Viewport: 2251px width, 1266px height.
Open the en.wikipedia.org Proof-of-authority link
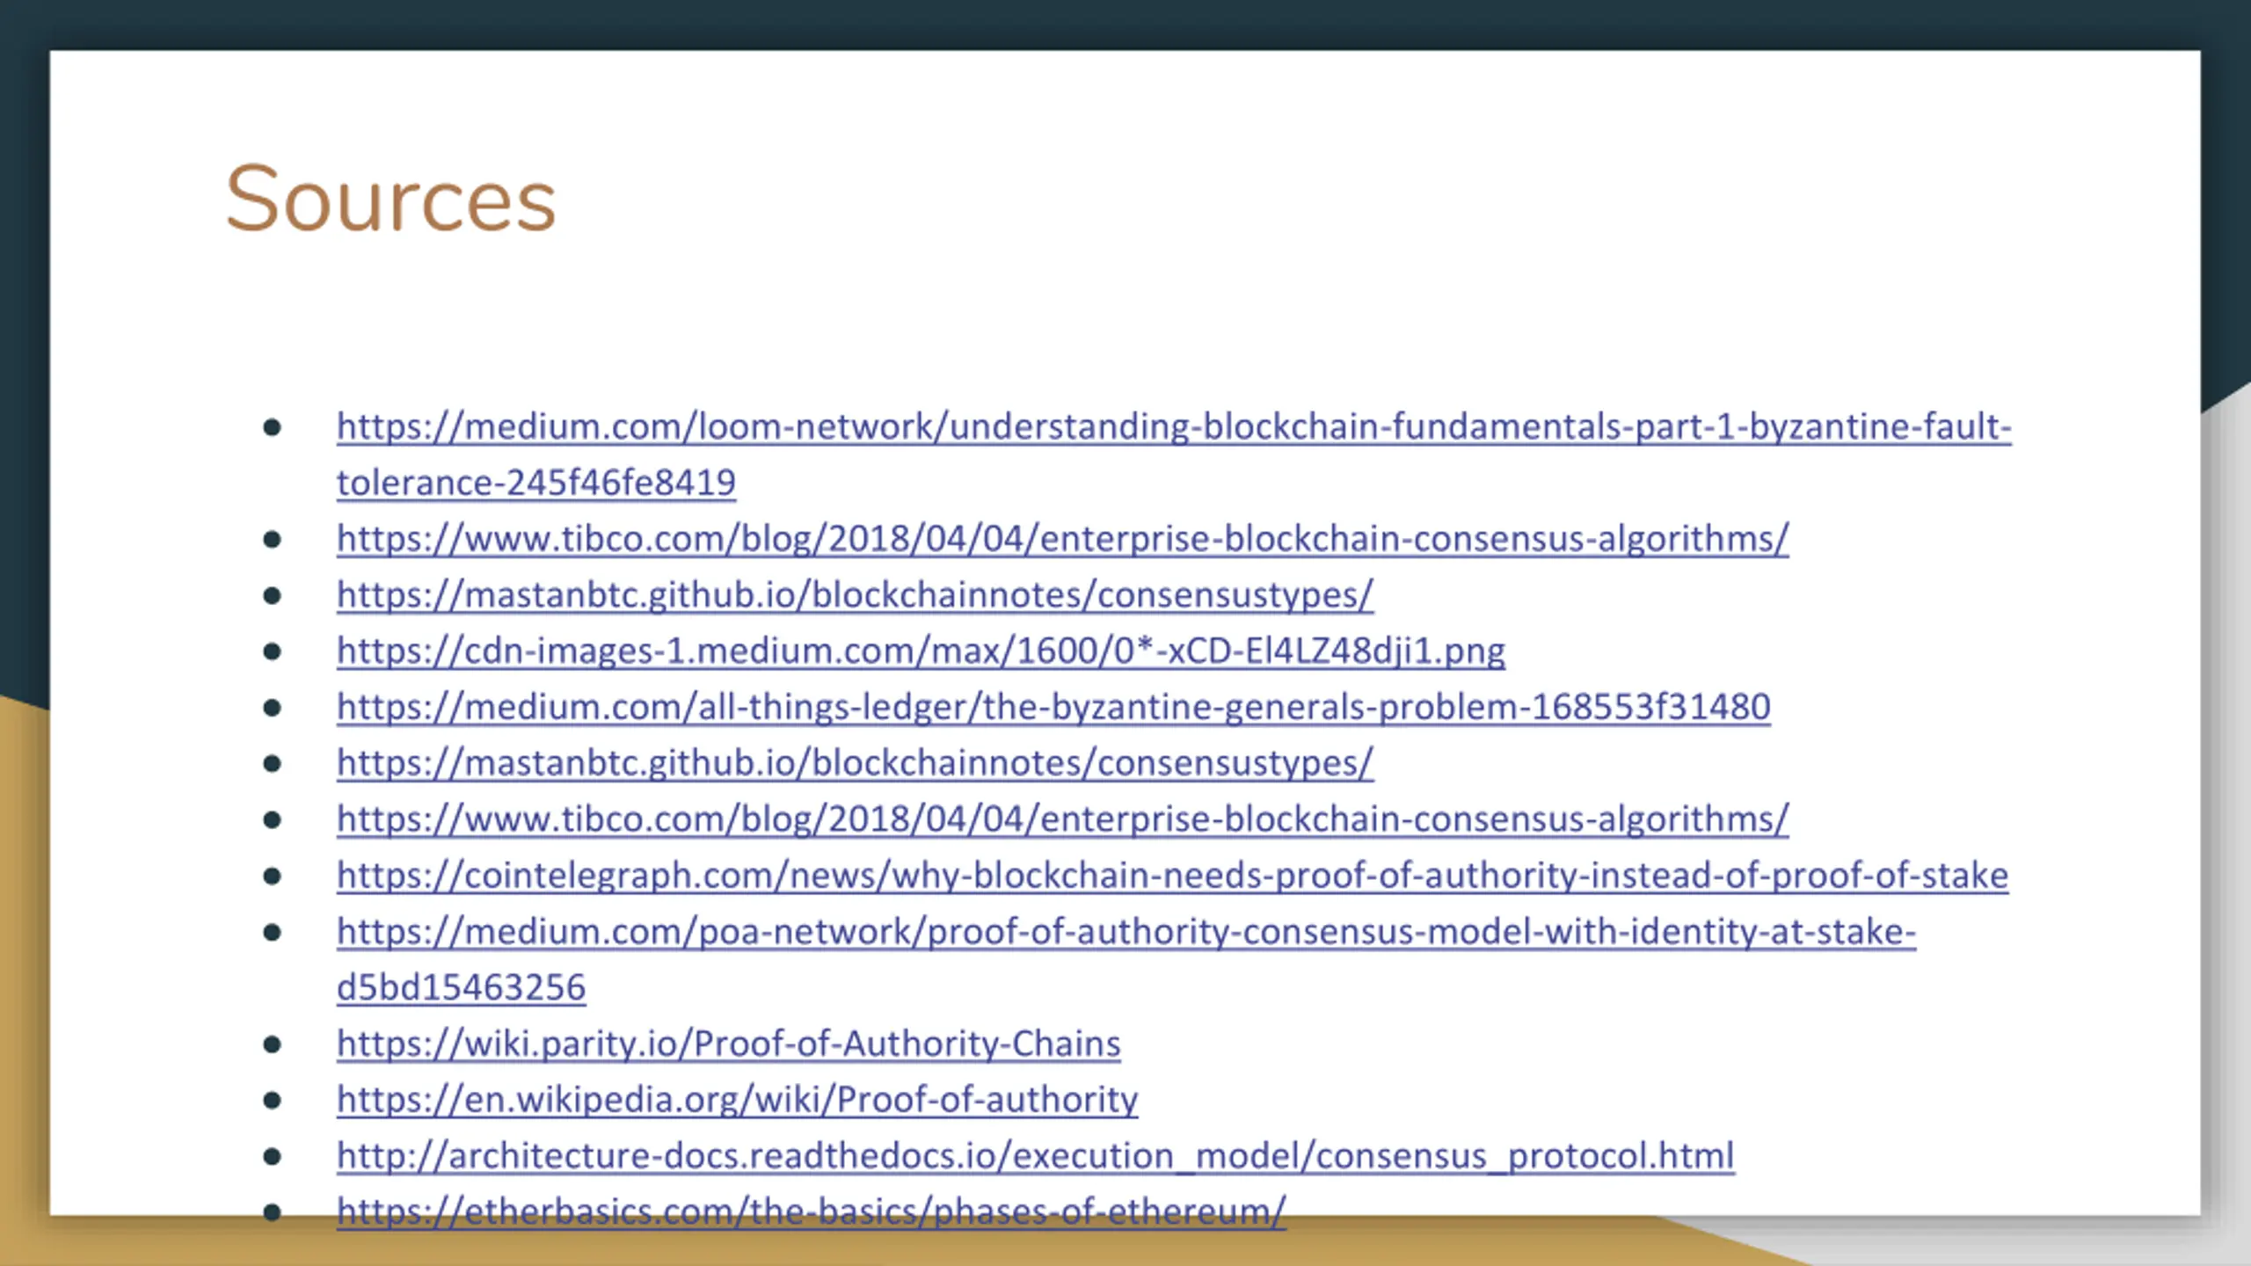[x=737, y=1099]
